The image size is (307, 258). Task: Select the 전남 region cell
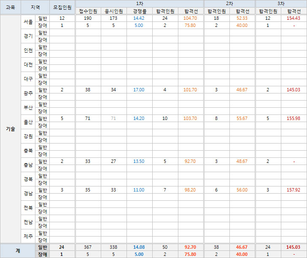(28, 222)
